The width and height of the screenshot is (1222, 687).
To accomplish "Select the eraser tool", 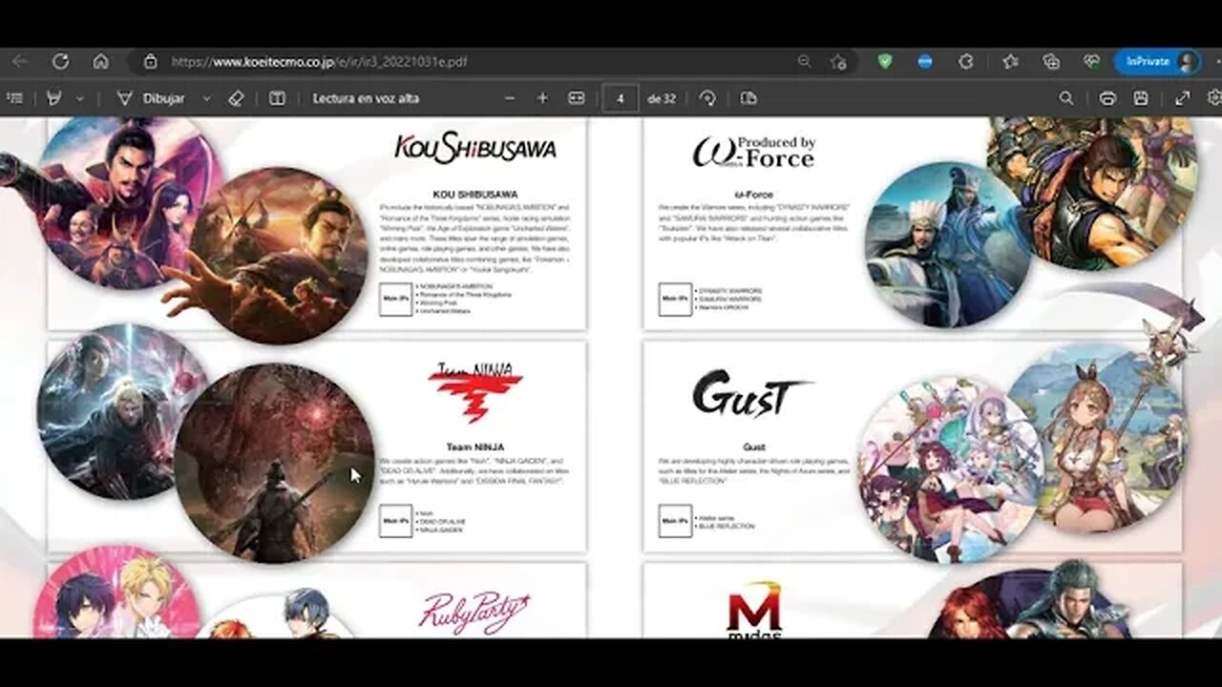I will (237, 98).
